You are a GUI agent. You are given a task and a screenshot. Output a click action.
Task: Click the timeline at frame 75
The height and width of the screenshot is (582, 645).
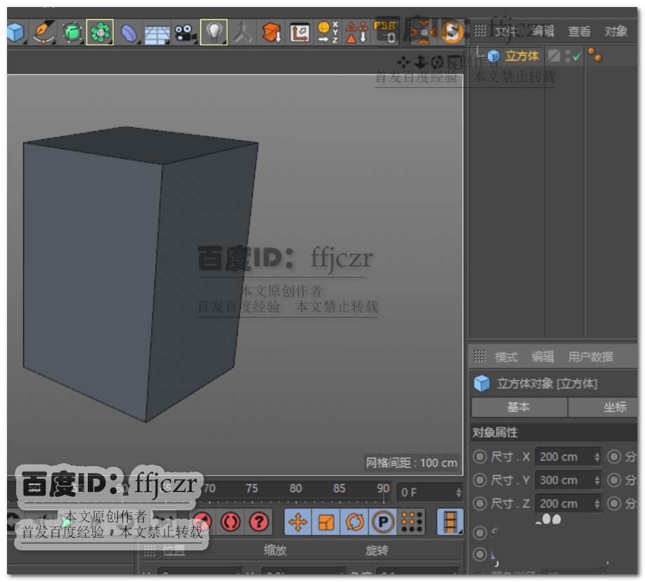tap(252, 489)
